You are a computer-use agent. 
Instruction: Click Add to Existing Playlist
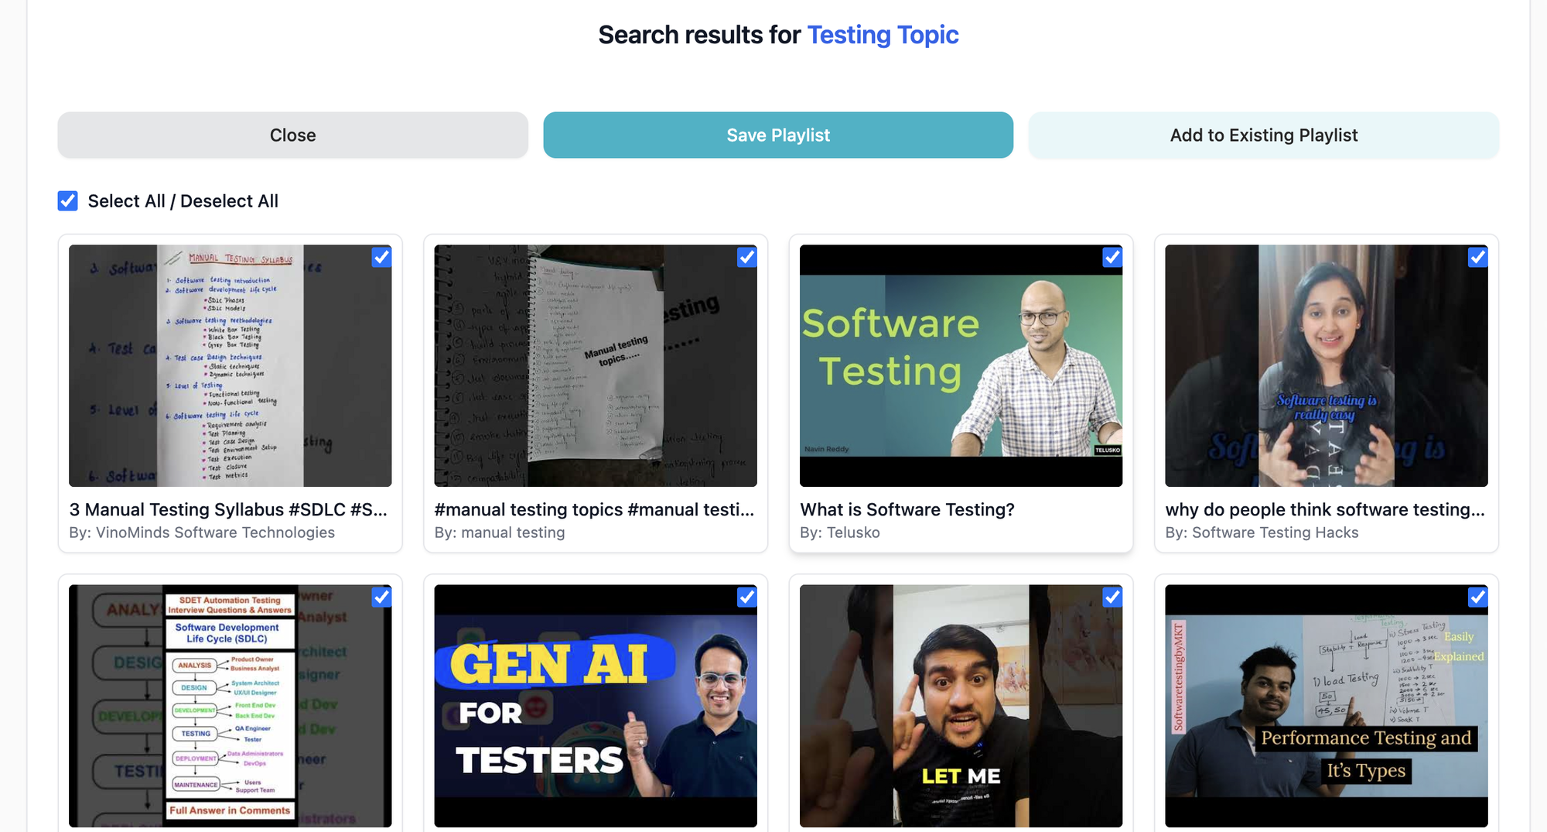pyautogui.click(x=1263, y=135)
